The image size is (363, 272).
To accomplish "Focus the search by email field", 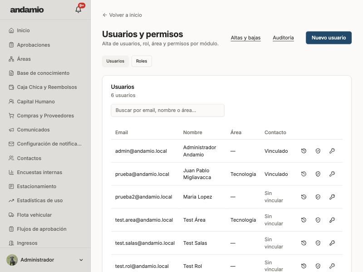I will tap(167, 110).
